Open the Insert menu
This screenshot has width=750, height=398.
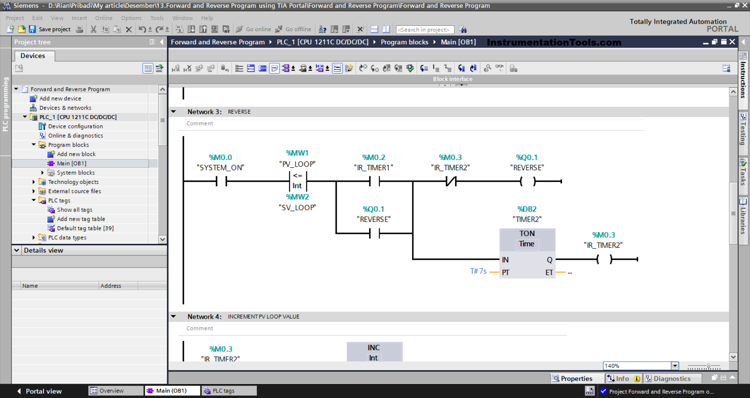(x=79, y=18)
